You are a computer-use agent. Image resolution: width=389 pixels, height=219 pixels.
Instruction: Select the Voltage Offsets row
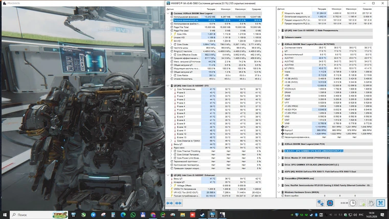[215, 186]
